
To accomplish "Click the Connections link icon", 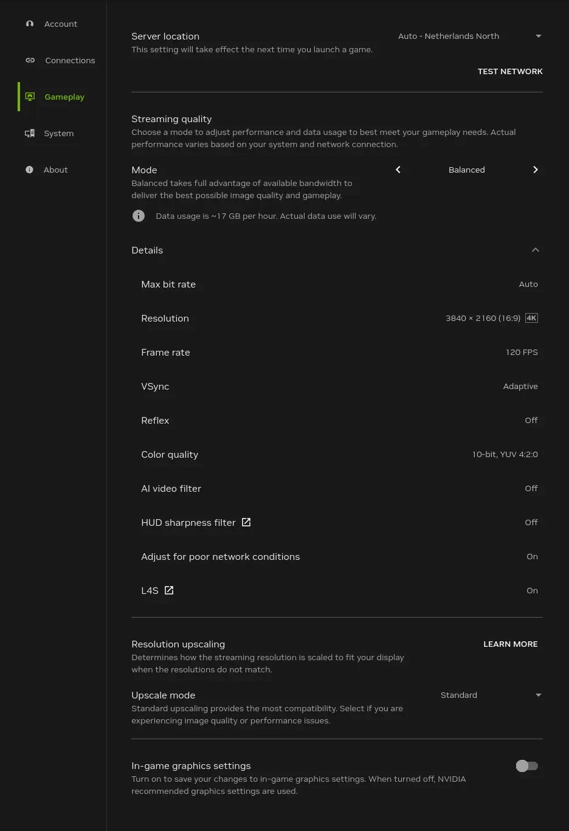I will click(x=30, y=60).
